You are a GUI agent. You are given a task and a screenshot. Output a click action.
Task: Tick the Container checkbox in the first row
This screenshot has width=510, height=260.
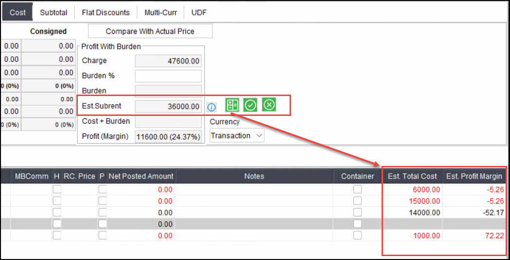pyautogui.click(x=358, y=190)
